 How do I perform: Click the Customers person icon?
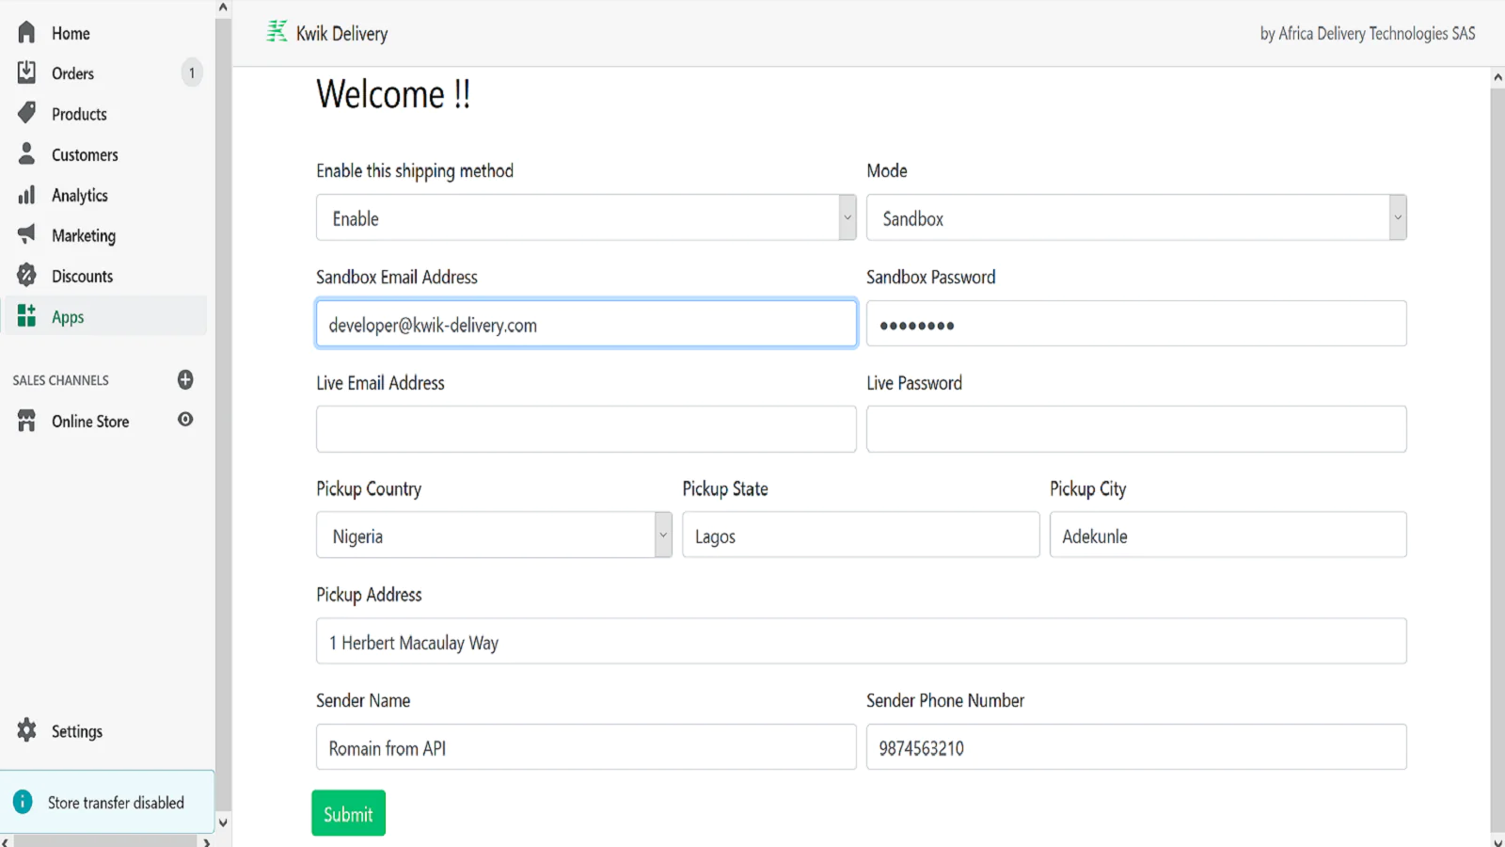pyautogui.click(x=26, y=153)
